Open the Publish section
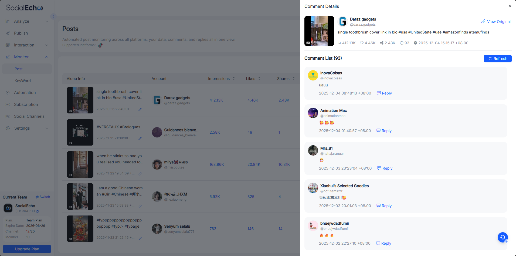Viewport: 516px width, 256px height. coord(27,33)
